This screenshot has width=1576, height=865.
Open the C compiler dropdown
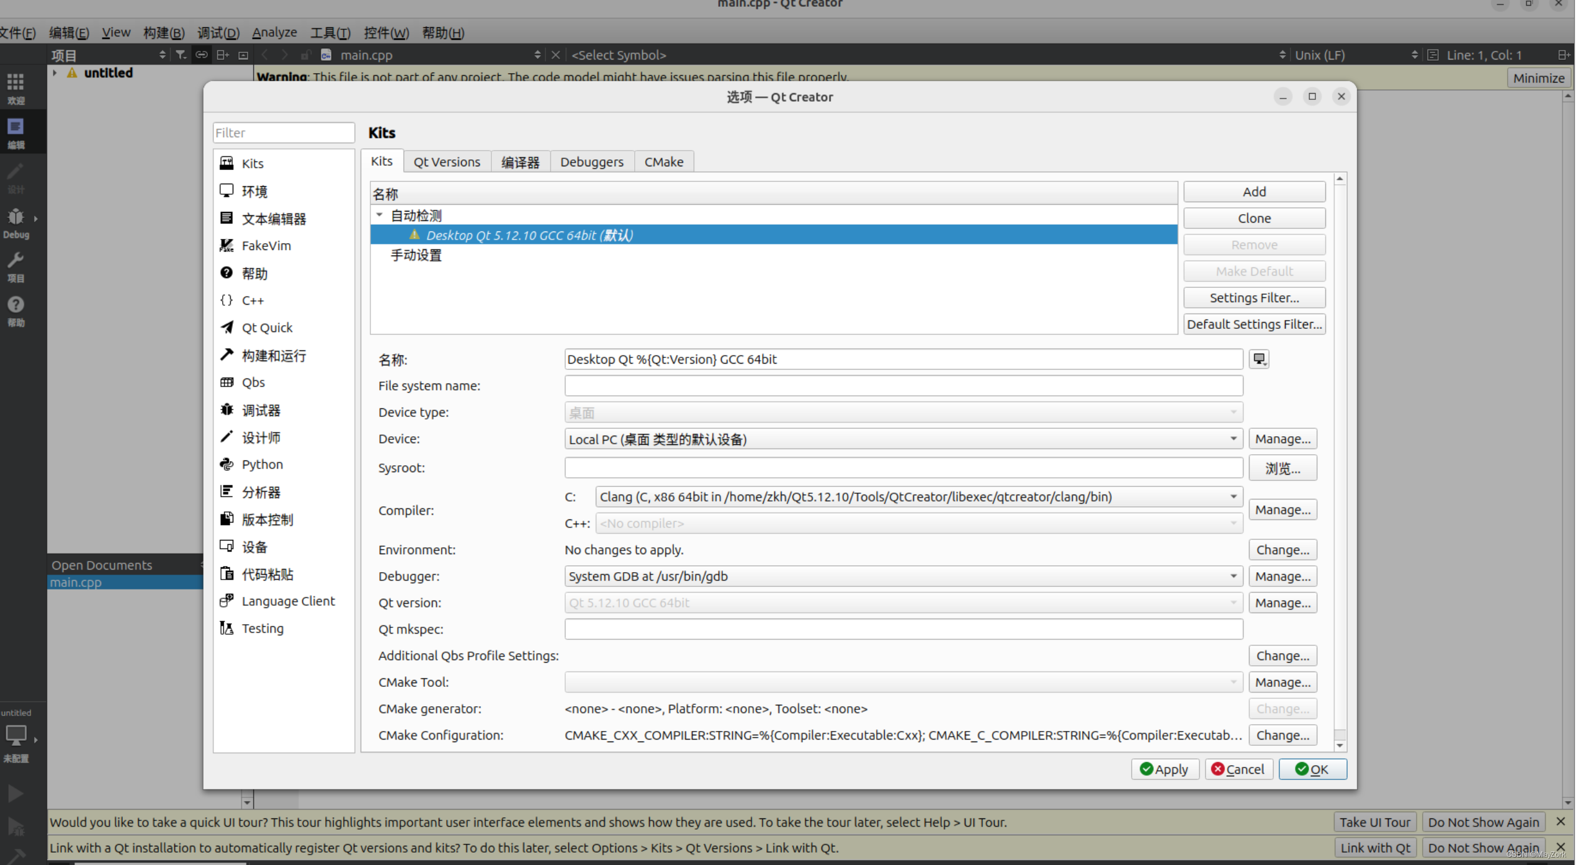pos(1231,495)
